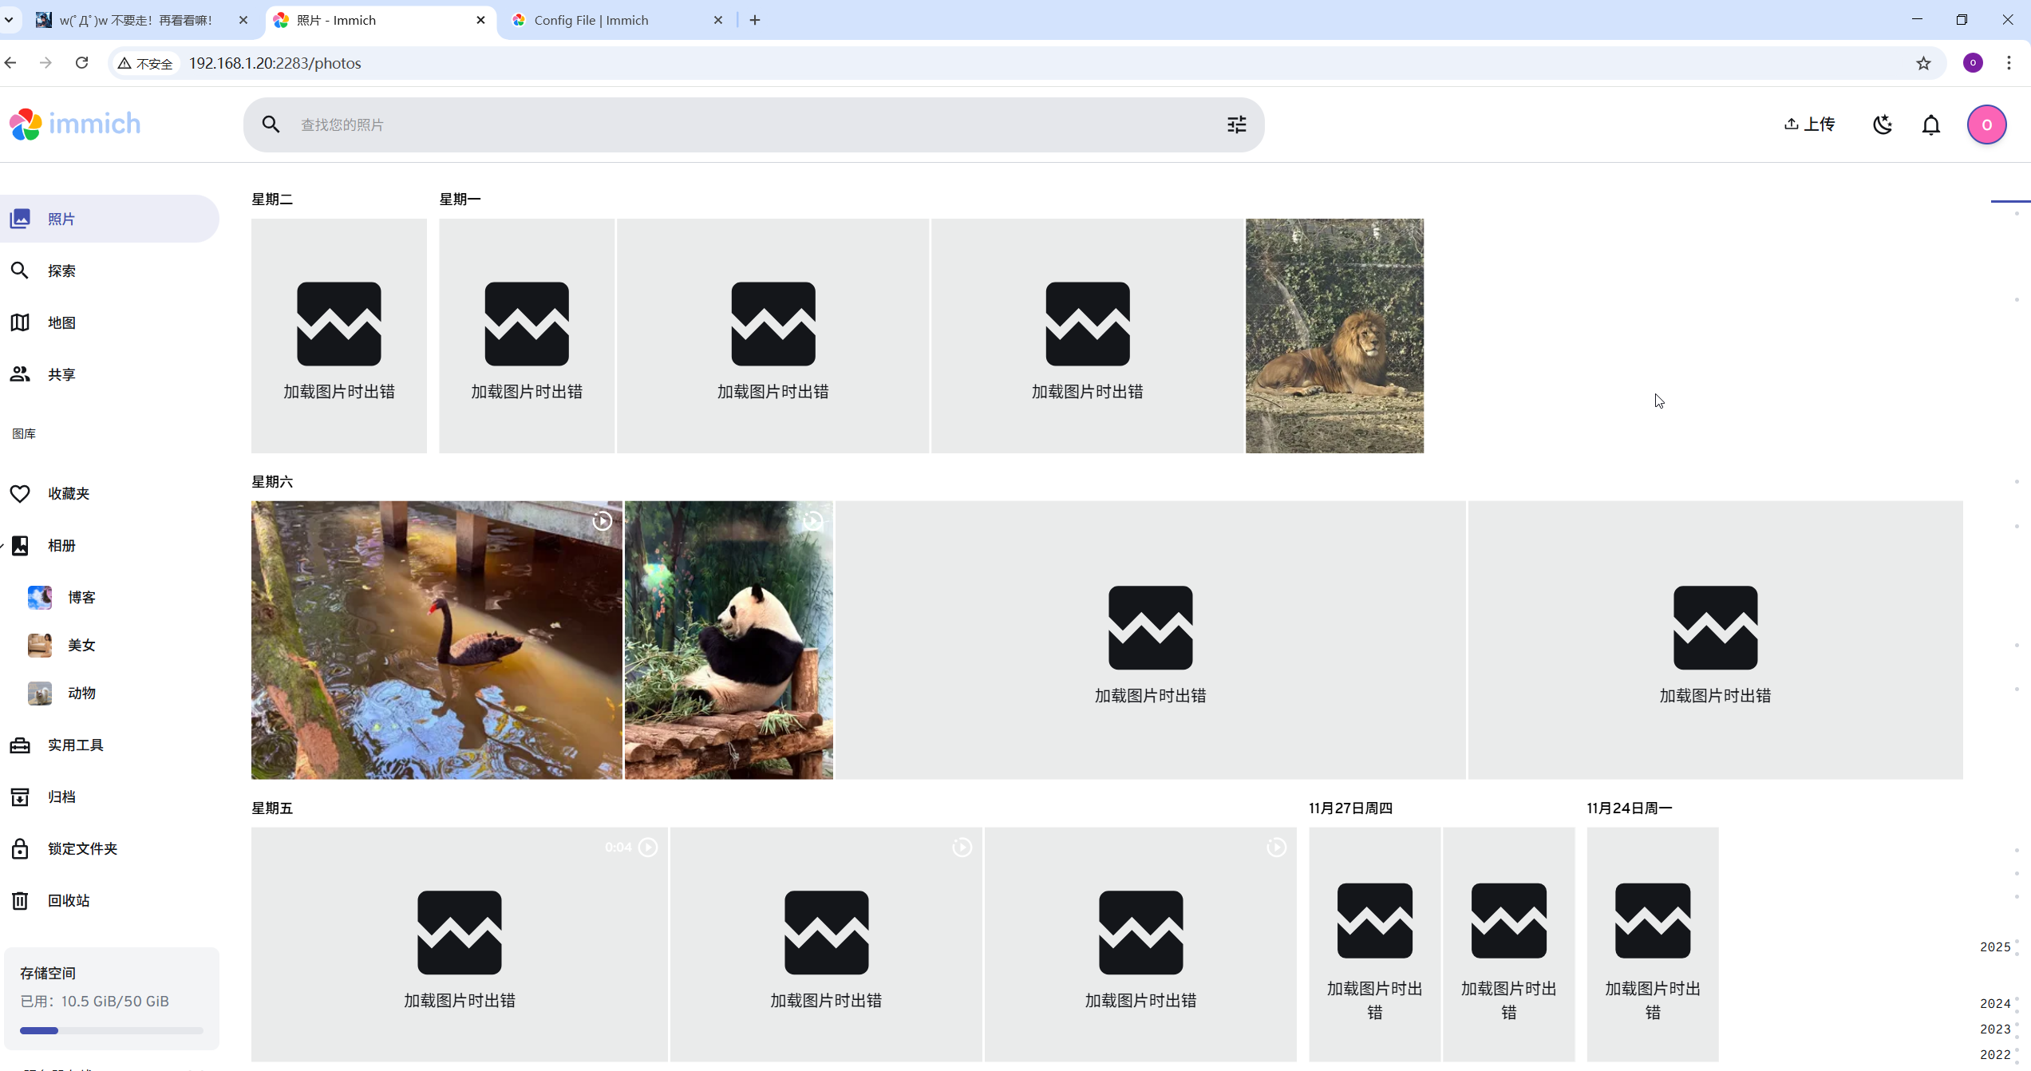Switch to the Config File Immich tab
Image resolution: width=2031 pixels, height=1071 pixels.
(591, 20)
